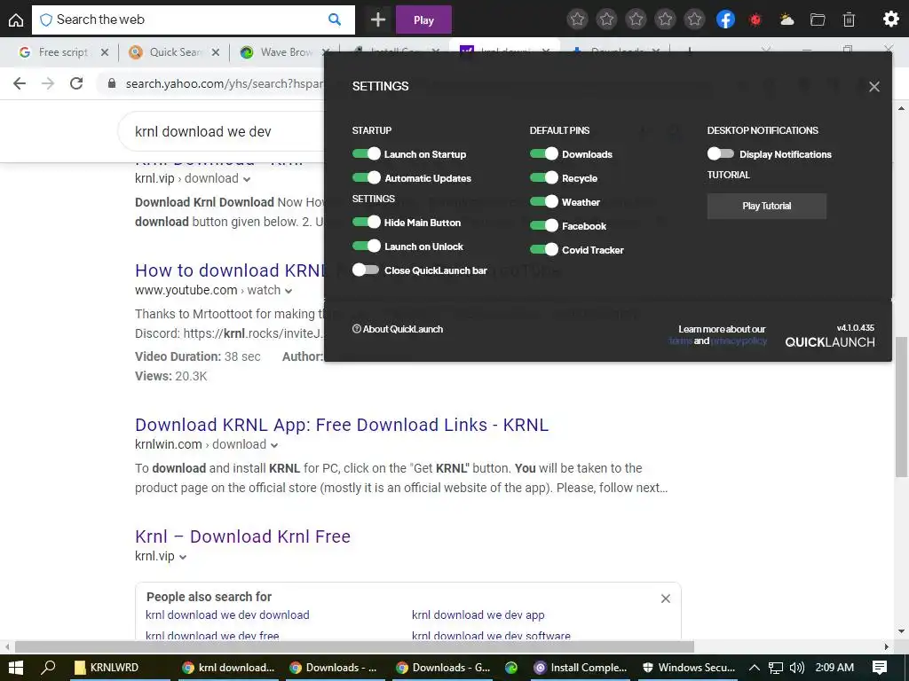Toggle Covid Tracker default pin switch
The height and width of the screenshot is (681, 909).
tap(544, 249)
